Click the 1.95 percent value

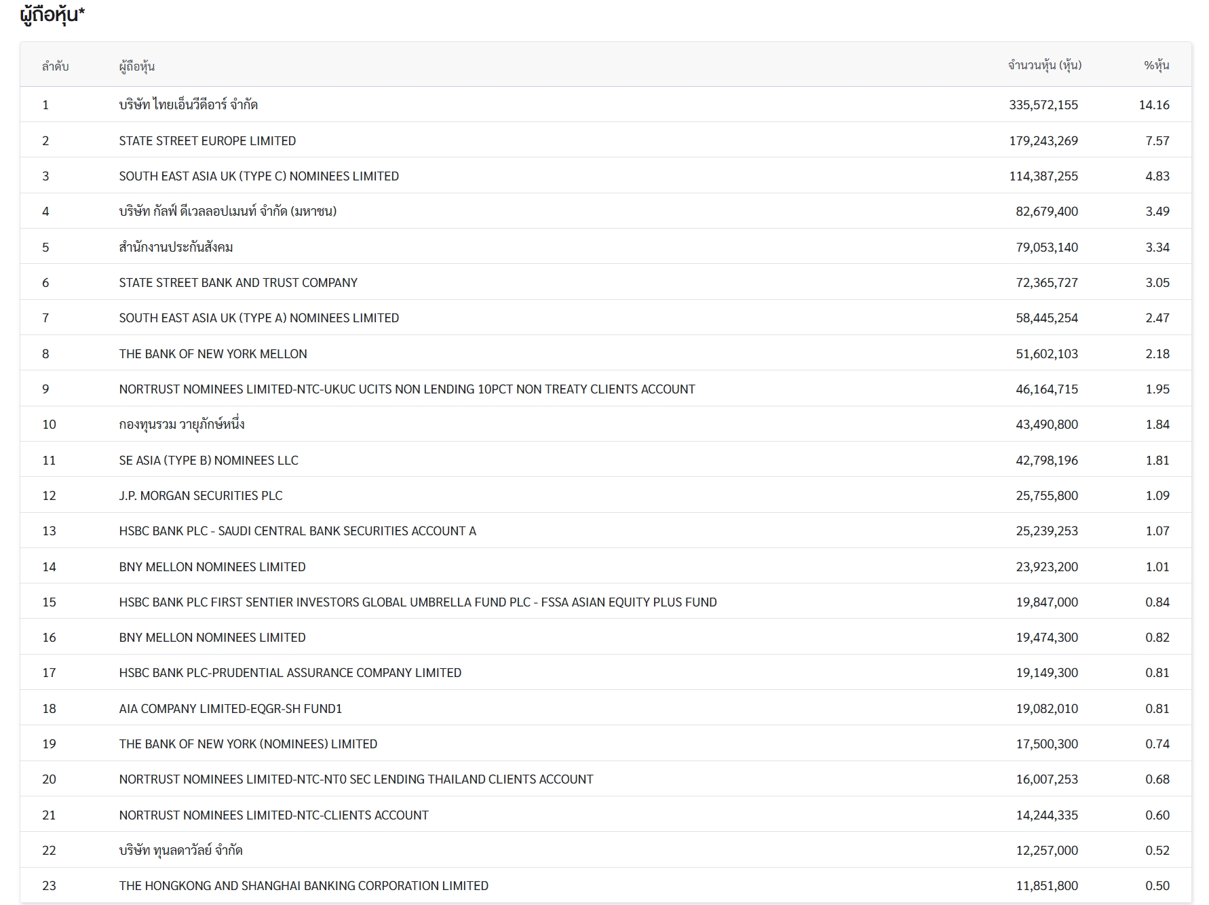tap(1157, 389)
